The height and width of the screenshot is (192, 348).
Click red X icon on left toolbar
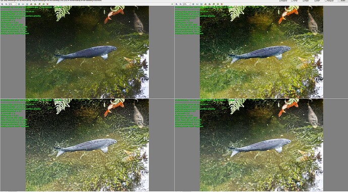(x=47, y=4)
